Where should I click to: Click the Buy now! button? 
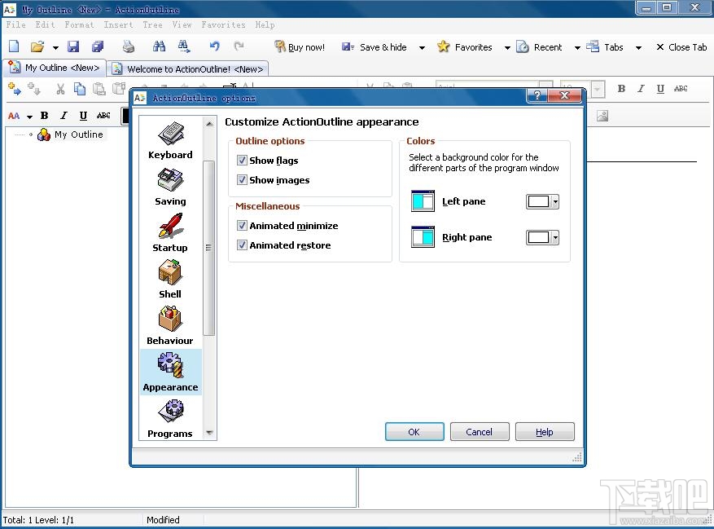pyautogui.click(x=300, y=47)
